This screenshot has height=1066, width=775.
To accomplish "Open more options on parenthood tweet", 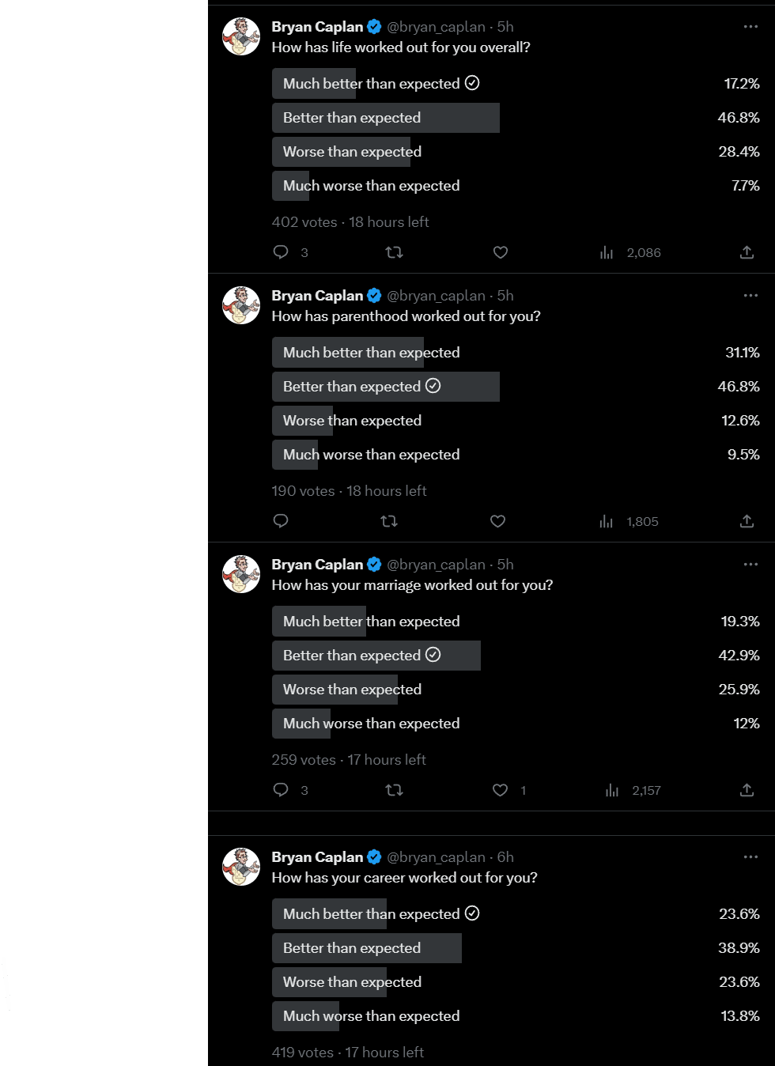I will [x=750, y=296].
